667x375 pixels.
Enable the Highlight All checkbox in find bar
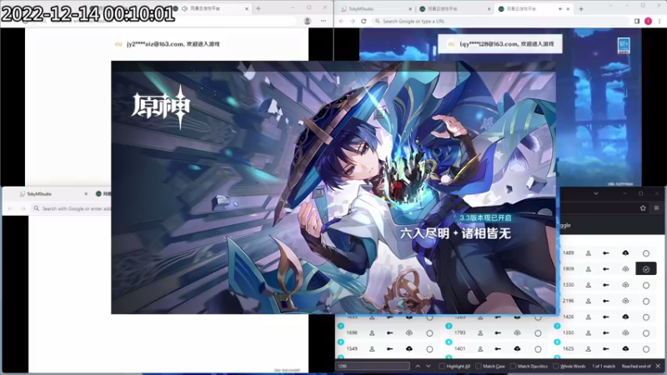[x=442, y=366]
